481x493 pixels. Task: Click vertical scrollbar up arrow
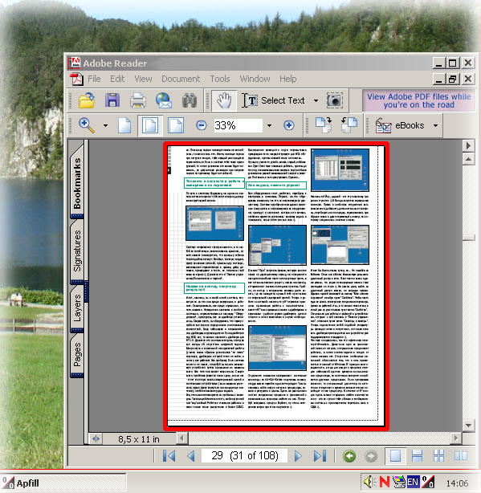[x=468, y=160]
